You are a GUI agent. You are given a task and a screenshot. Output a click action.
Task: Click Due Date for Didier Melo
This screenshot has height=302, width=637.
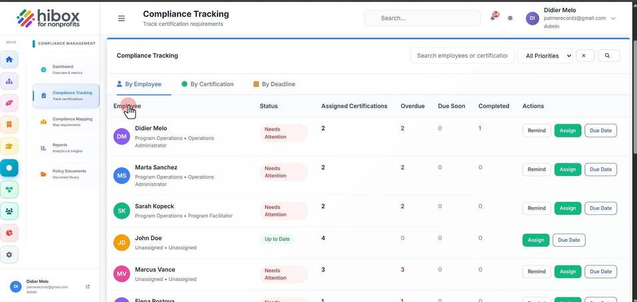pyautogui.click(x=600, y=131)
